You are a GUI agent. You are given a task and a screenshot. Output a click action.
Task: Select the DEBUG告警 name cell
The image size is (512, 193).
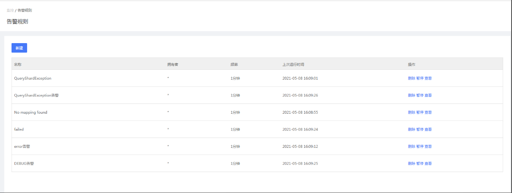[24, 163]
